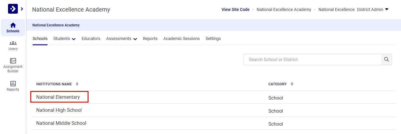Open Assignment Builder in the sidebar
Viewport: 401px width, 134px height.
pos(13,65)
